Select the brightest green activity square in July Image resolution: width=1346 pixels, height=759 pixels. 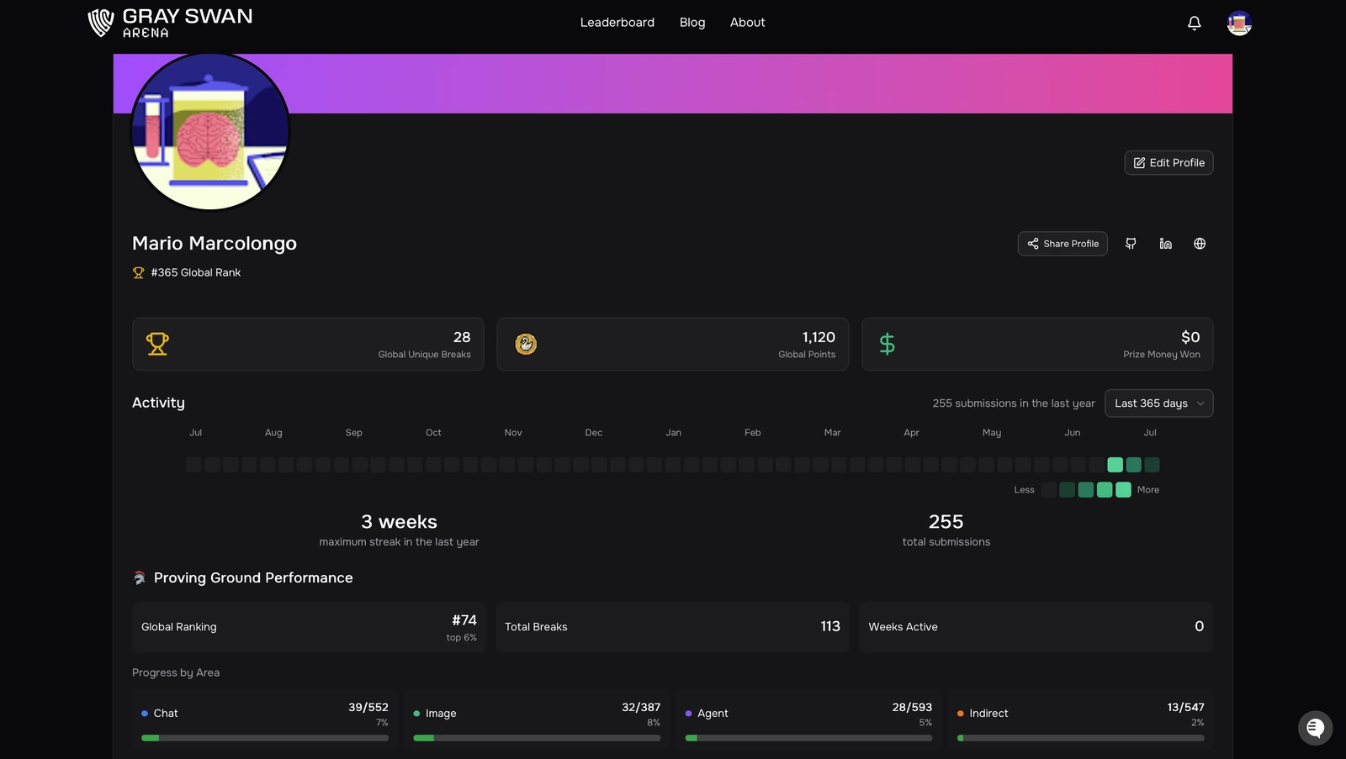coord(1115,465)
